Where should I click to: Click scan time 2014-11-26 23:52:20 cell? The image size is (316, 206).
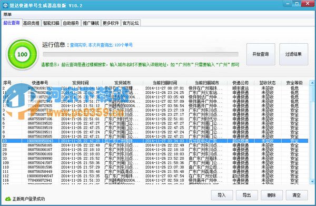[165, 159]
